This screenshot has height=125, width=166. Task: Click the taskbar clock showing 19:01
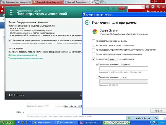pos(161,123)
